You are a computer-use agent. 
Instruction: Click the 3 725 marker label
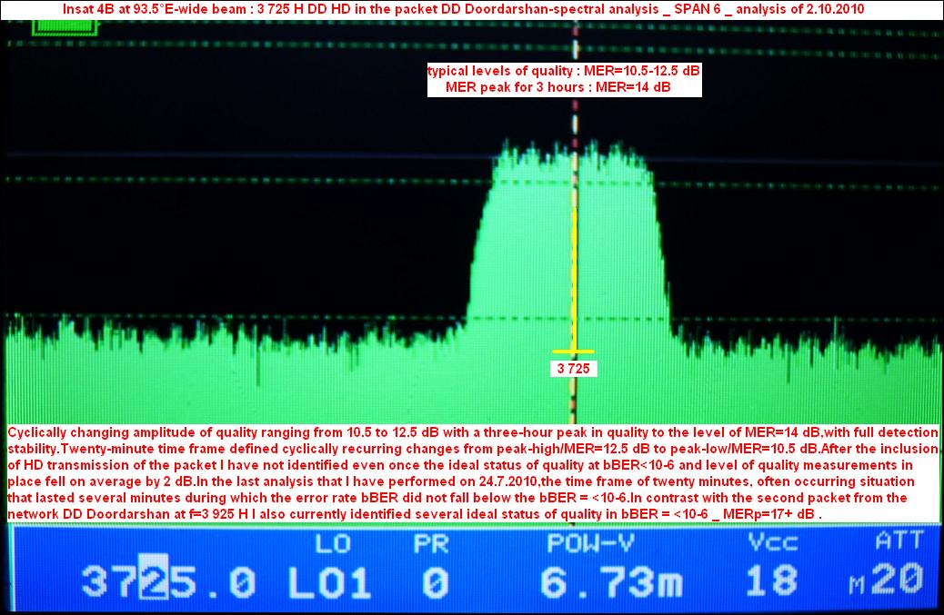pyautogui.click(x=574, y=368)
